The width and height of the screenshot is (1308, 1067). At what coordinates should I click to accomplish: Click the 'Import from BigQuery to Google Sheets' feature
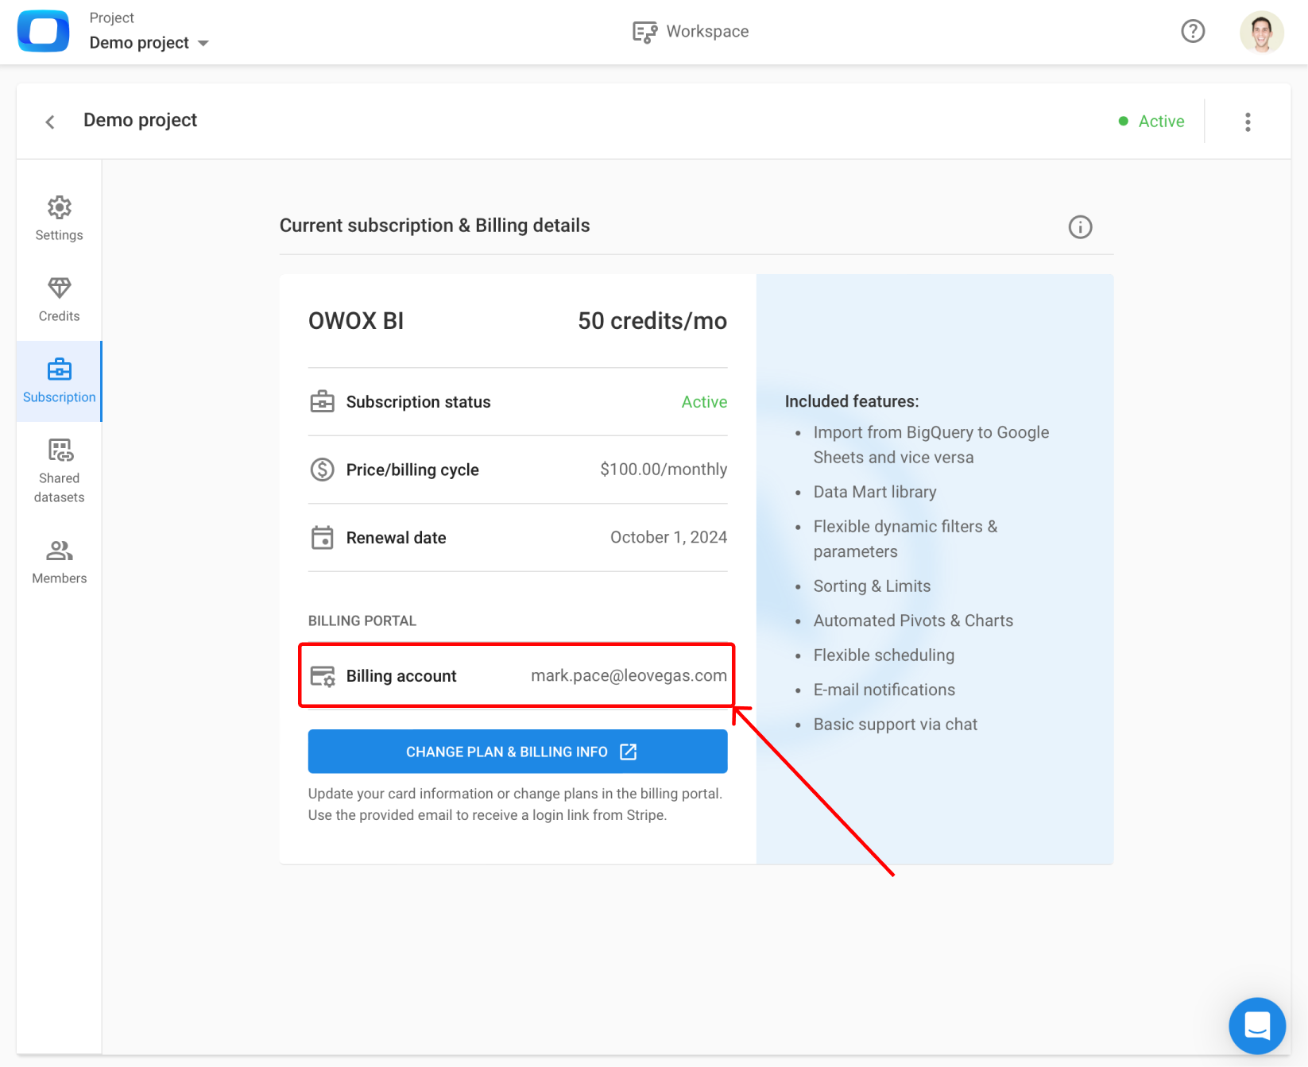931,445
